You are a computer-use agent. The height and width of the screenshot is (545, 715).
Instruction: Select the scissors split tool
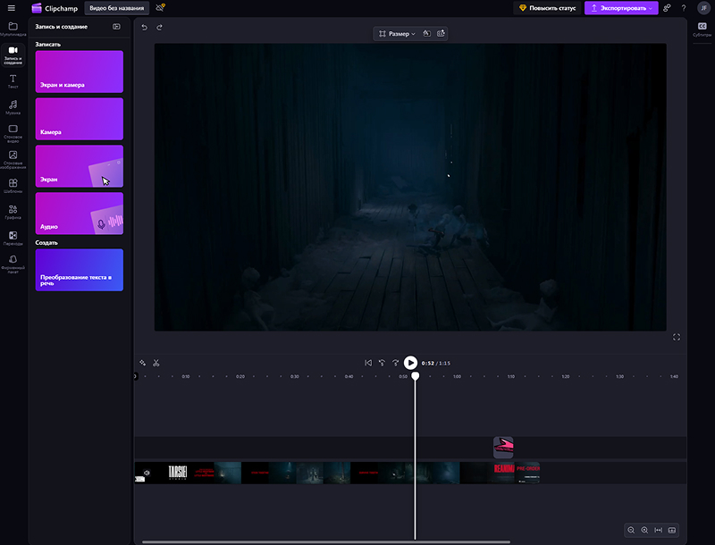click(156, 363)
